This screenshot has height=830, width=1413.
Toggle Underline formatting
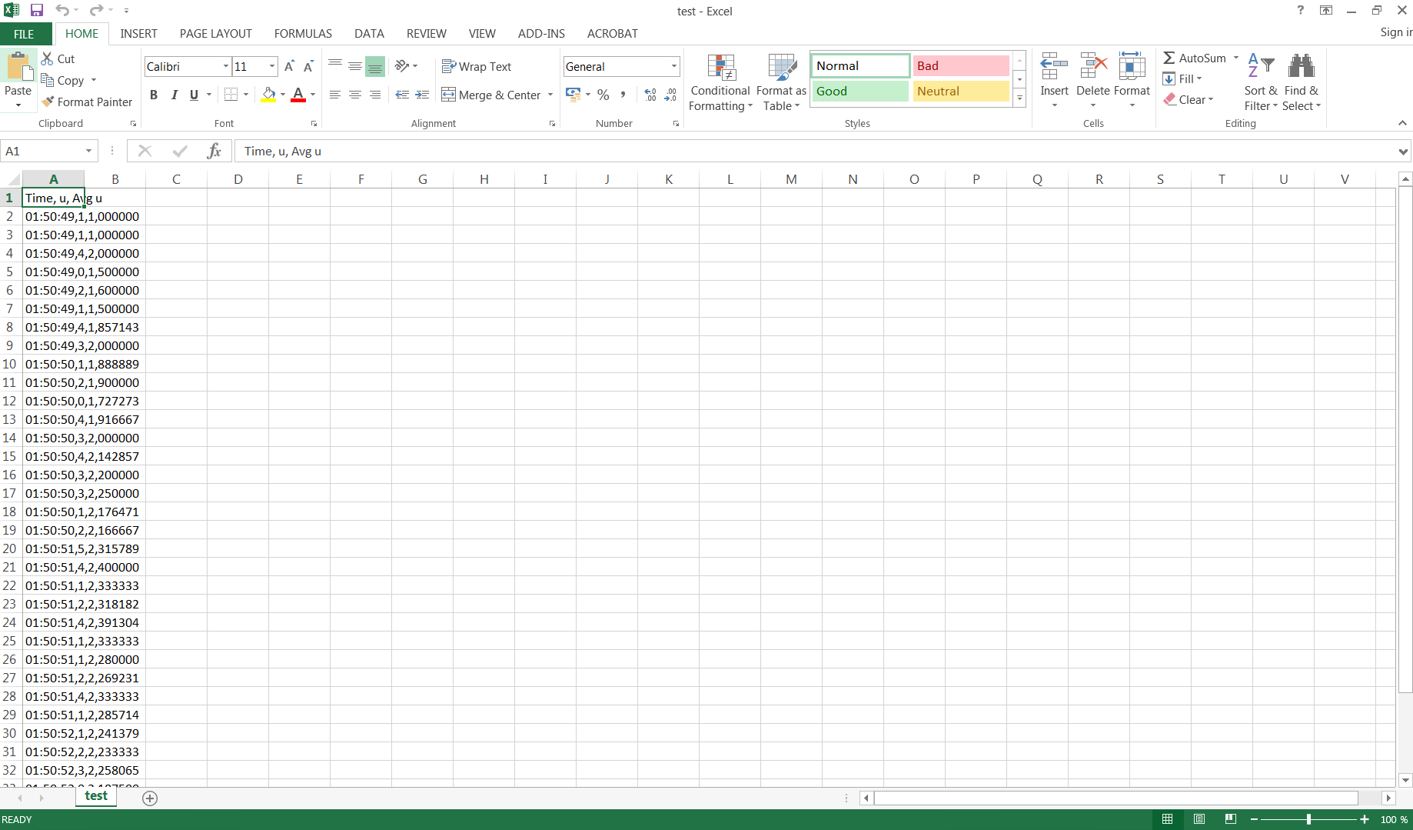194,95
